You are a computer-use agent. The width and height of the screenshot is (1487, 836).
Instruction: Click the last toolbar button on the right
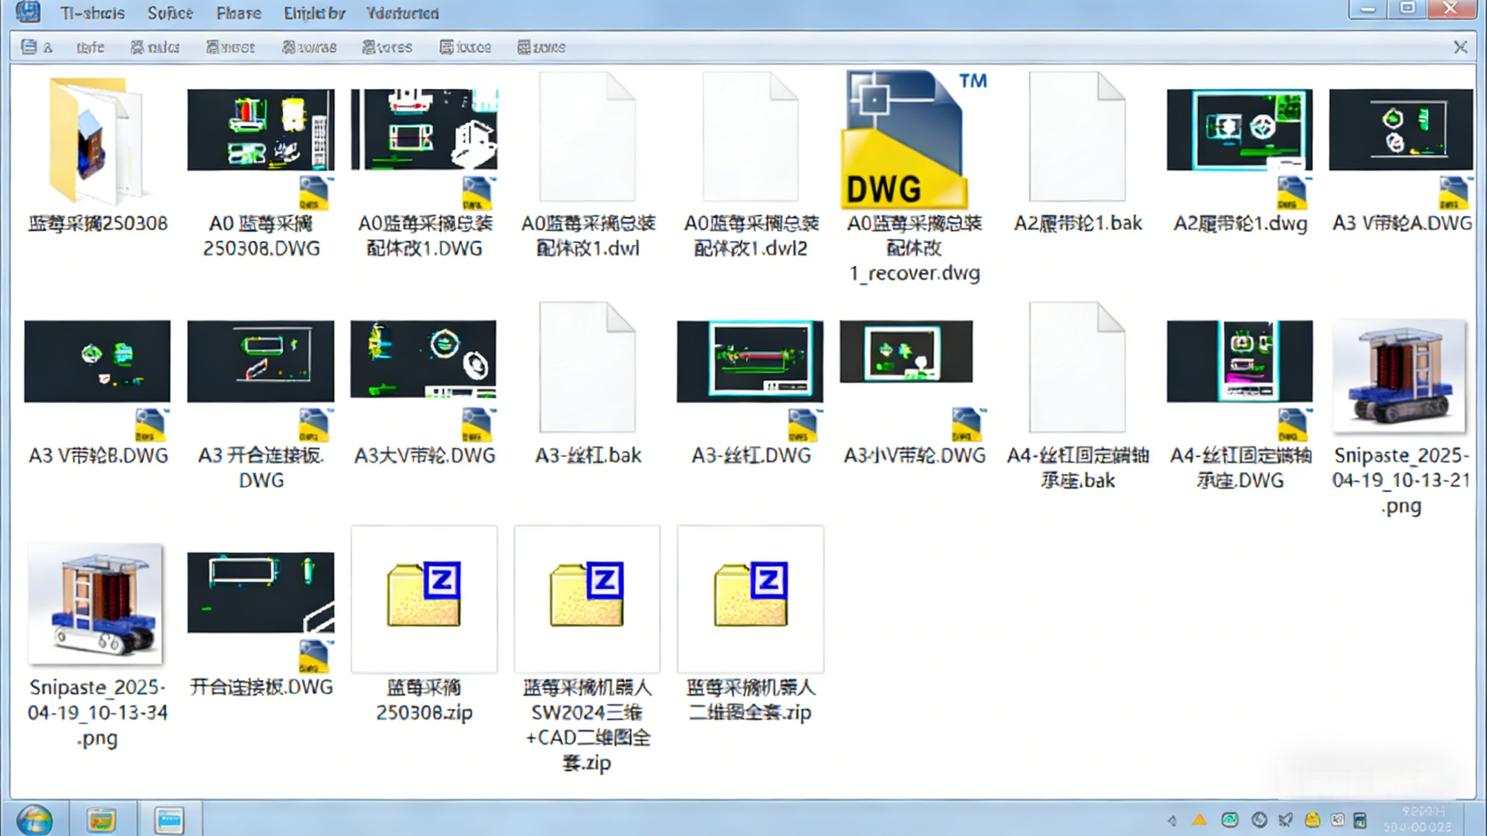coord(541,47)
